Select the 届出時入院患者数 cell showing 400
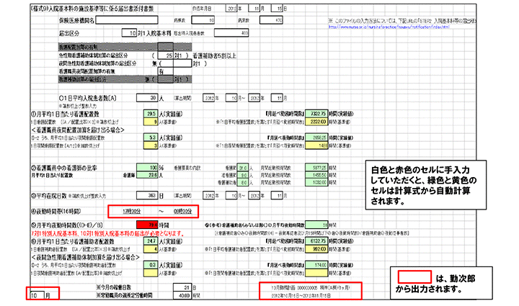 pyautogui.click(x=231, y=33)
